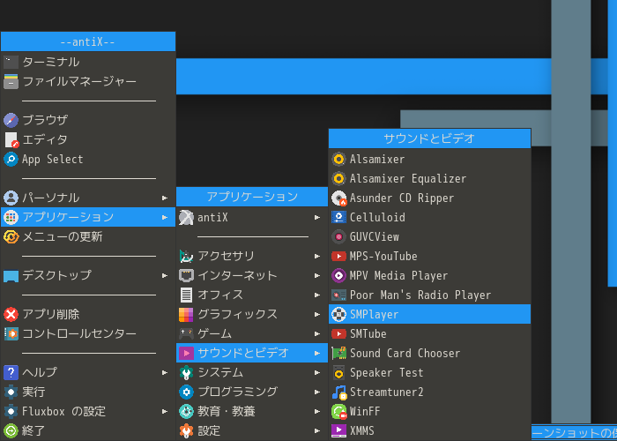Click the Speaker Test label
Screen dimensions: 617x441
[x=386, y=372]
